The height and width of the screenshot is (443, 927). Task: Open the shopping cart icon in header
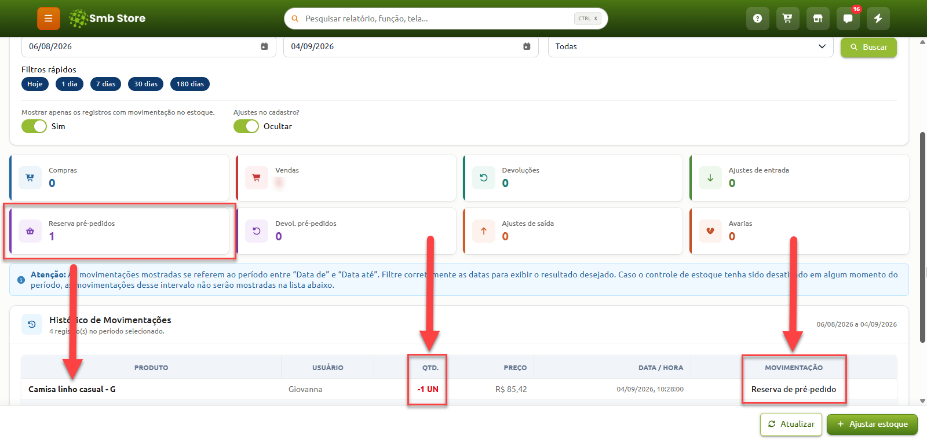pos(787,19)
